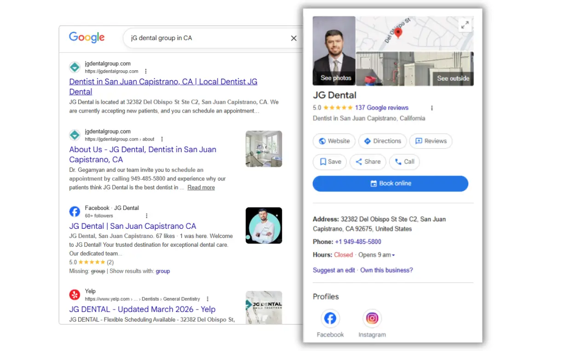Expand the map using the fullscreen arrow
Viewport: 574px width, 351px height.
(465, 25)
